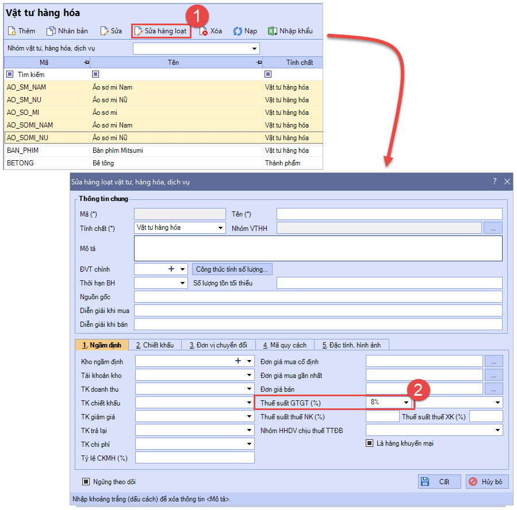Click the Sửa edit pencil icon
The width and height of the screenshot is (517, 510).
click(x=104, y=31)
